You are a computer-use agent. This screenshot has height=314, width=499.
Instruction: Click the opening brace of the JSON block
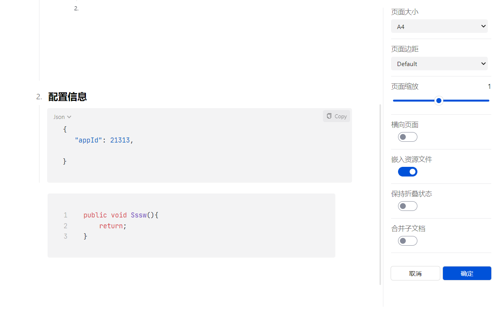[65, 130]
